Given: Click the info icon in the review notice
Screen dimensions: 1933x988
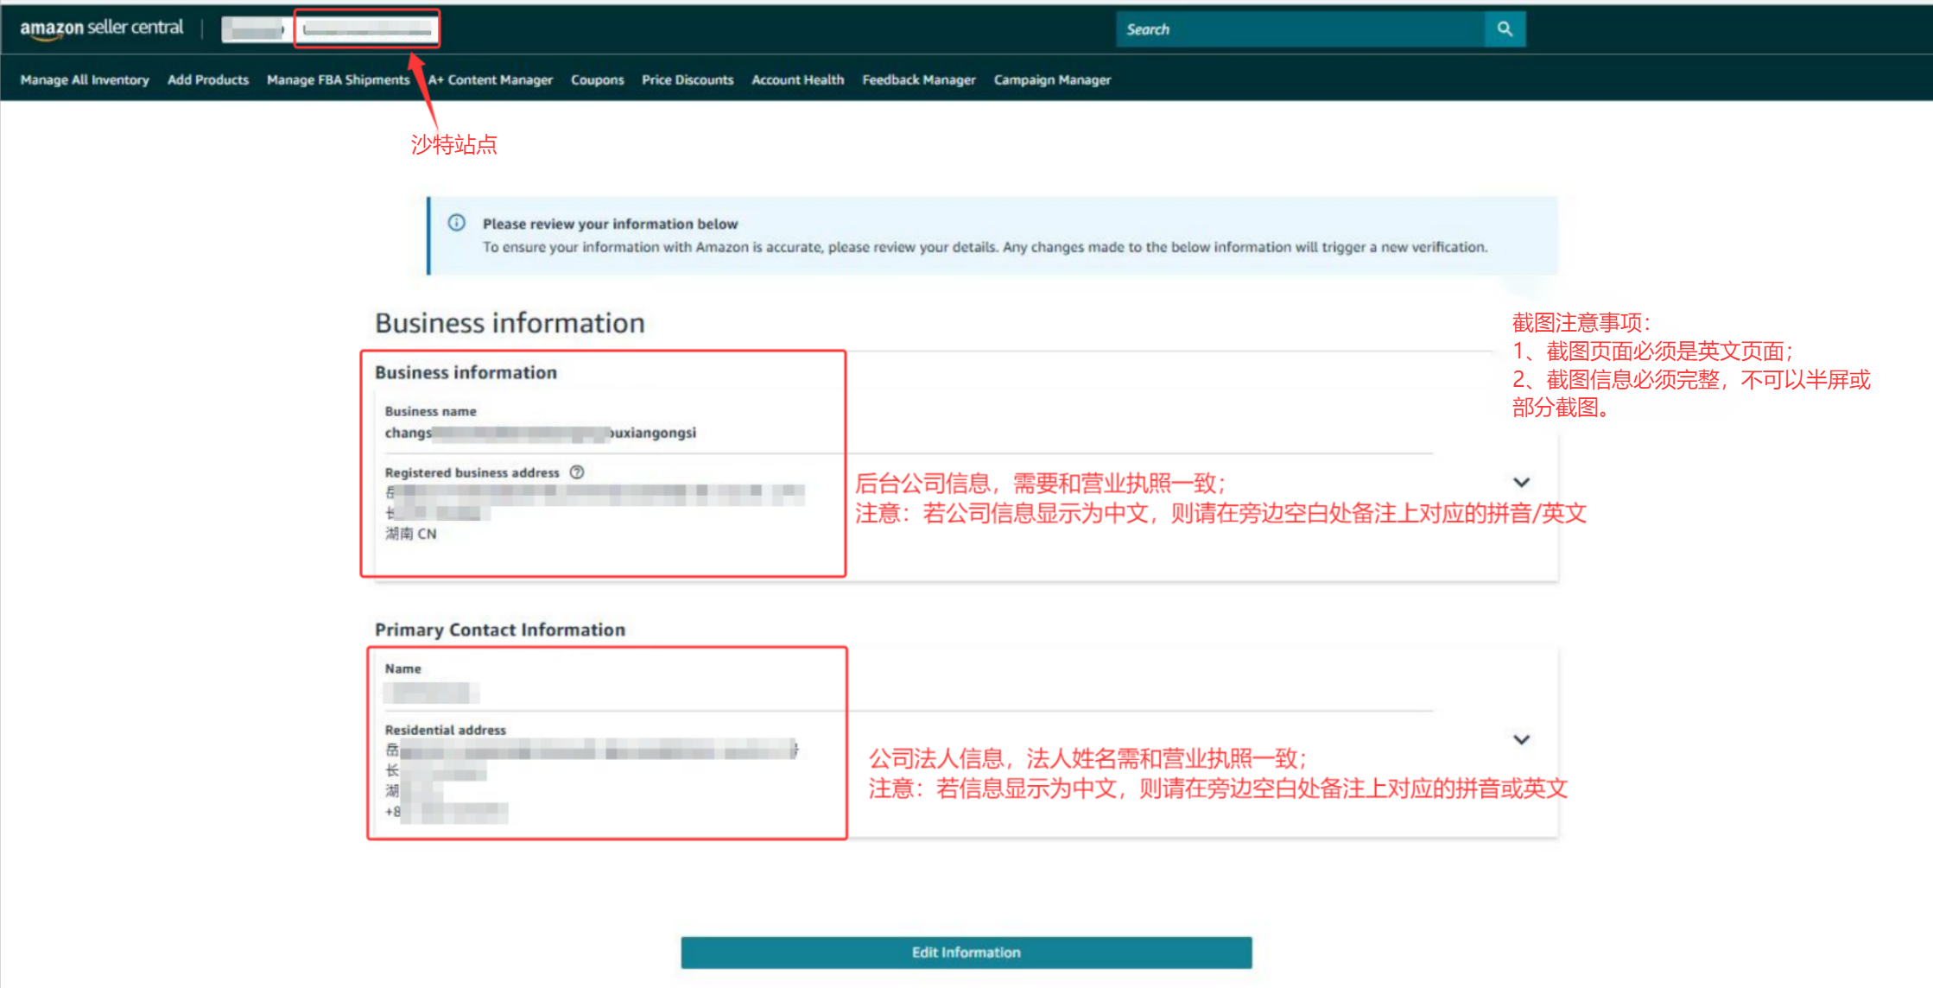Looking at the screenshot, I should click(456, 224).
